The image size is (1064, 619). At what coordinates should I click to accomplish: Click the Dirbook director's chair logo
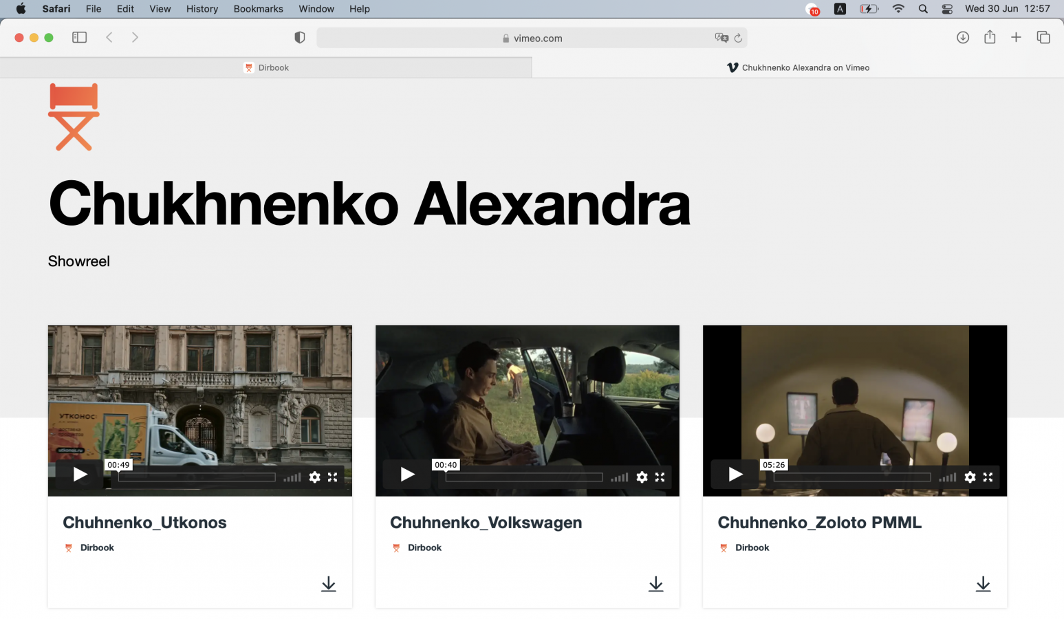click(x=74, y=117)
